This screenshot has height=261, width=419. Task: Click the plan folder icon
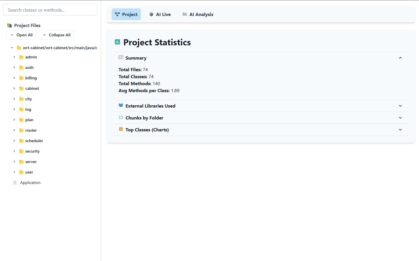[21, 120]
